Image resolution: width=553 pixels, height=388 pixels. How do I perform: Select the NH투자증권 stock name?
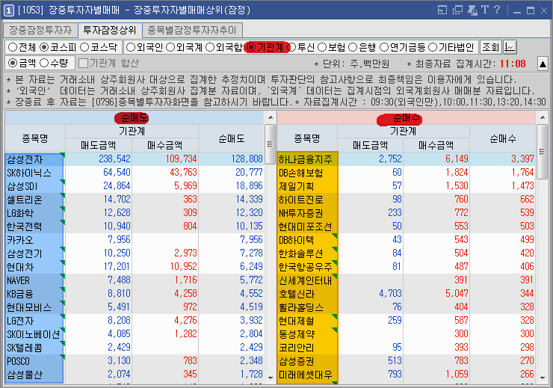(300, 213)
